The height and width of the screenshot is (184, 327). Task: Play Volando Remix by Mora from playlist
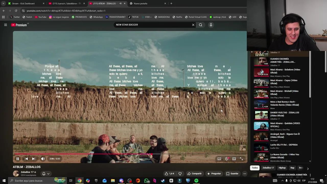pyautogui.click(x=281, y=105)
